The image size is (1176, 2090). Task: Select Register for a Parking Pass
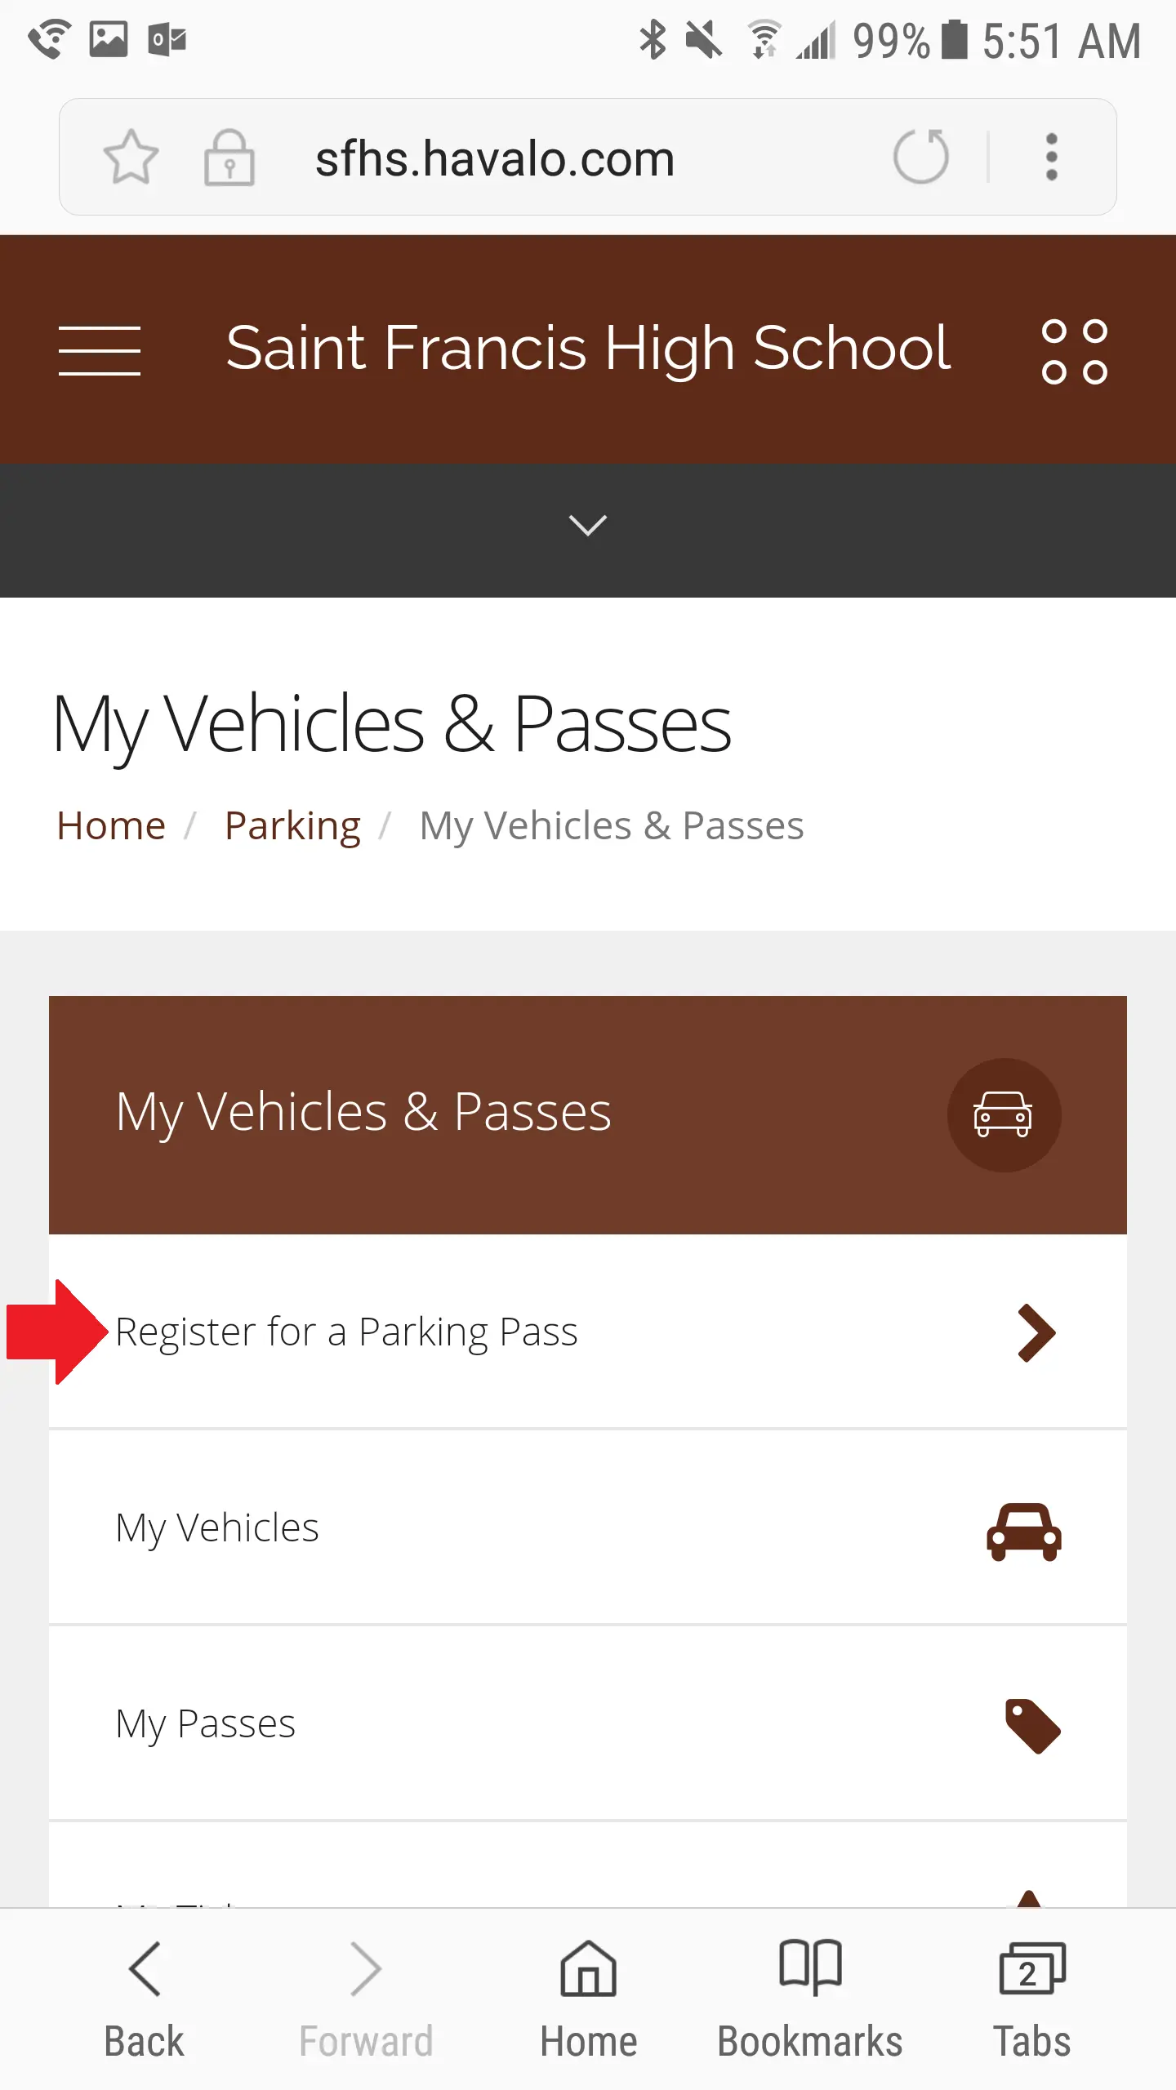click(588, 1332)
